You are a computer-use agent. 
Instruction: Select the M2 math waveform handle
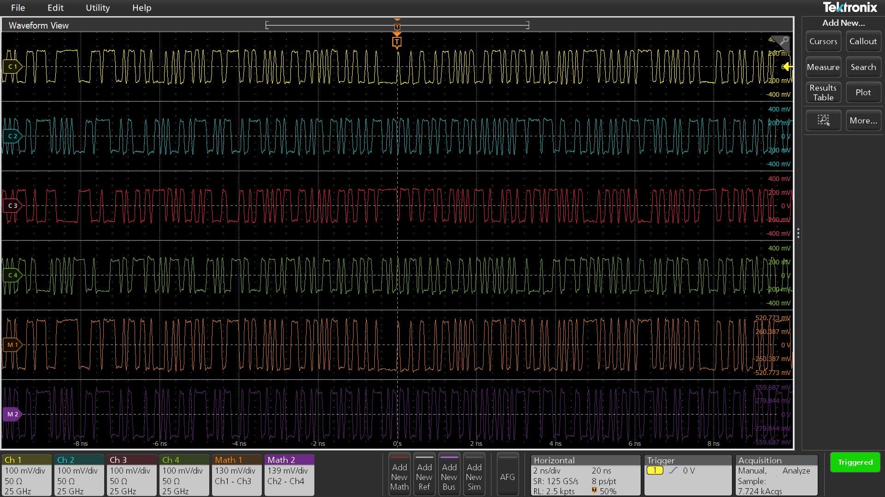pos(12,414)
